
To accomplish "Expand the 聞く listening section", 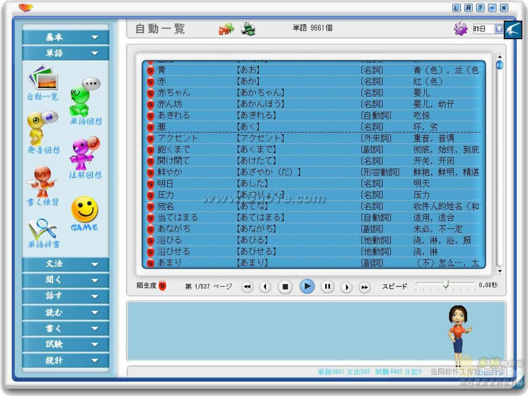I will tap(65, 280).
